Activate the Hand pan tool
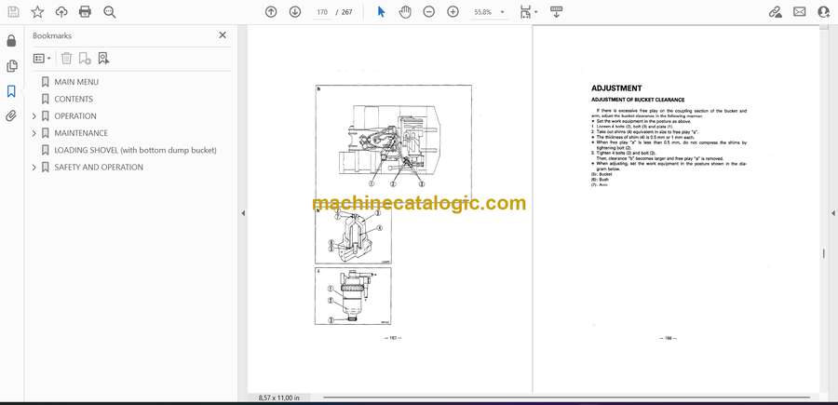 (x=405, y=12)
